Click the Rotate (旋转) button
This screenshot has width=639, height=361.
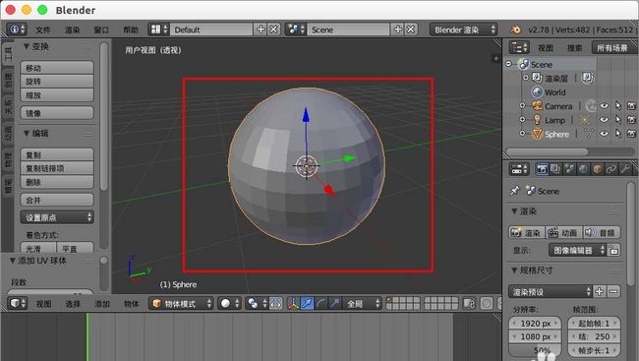coord(57,82)
